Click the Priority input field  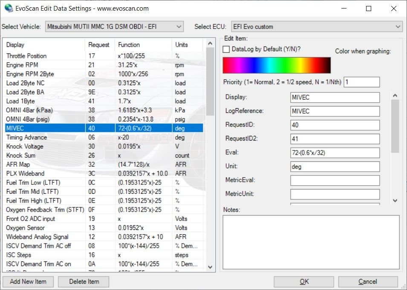[361, 82]
